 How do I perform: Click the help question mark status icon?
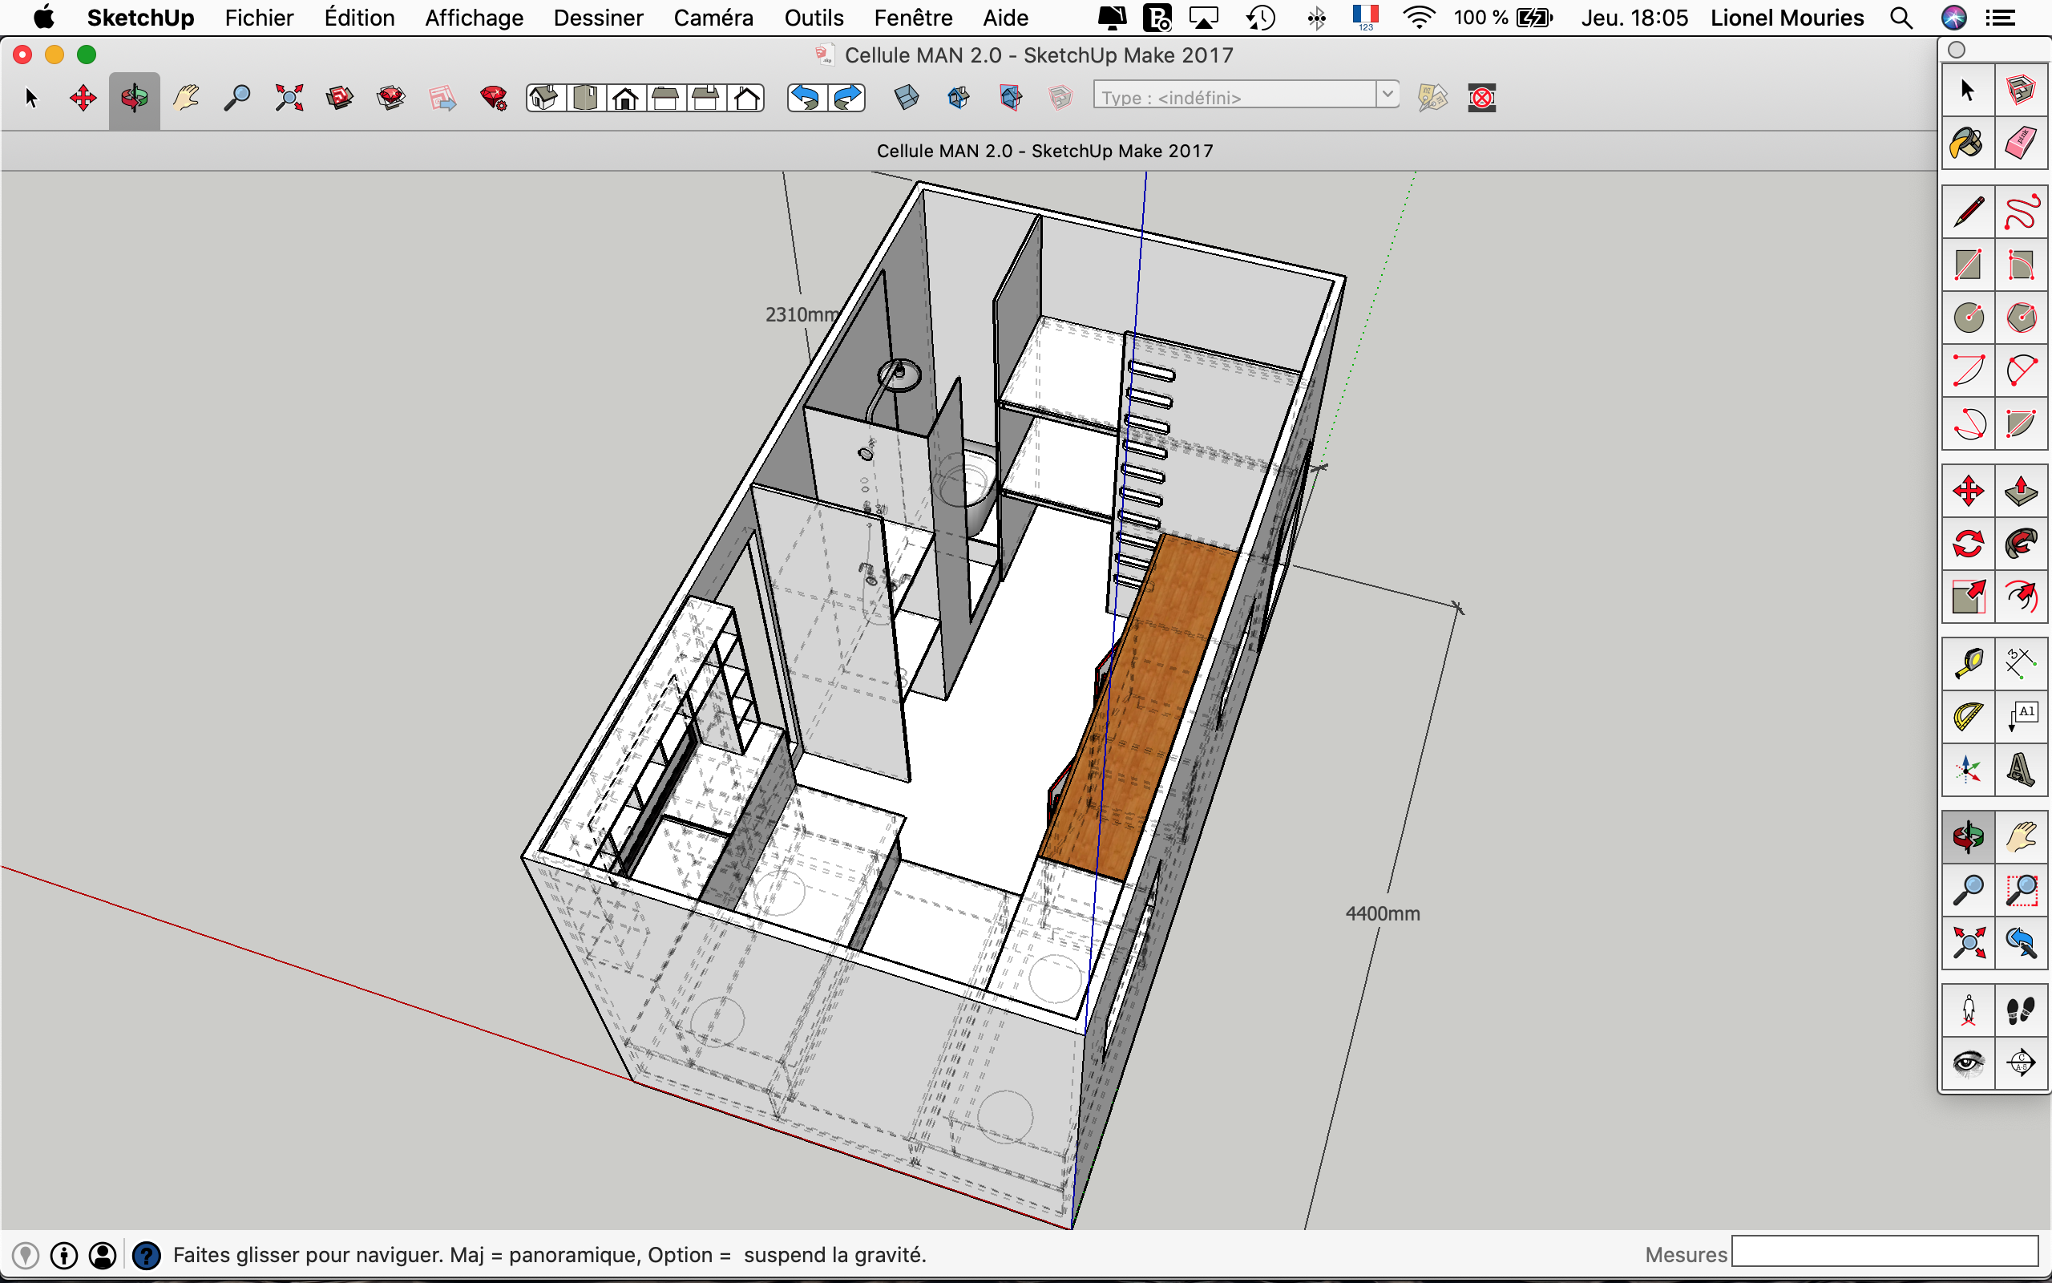[146, 1255]
